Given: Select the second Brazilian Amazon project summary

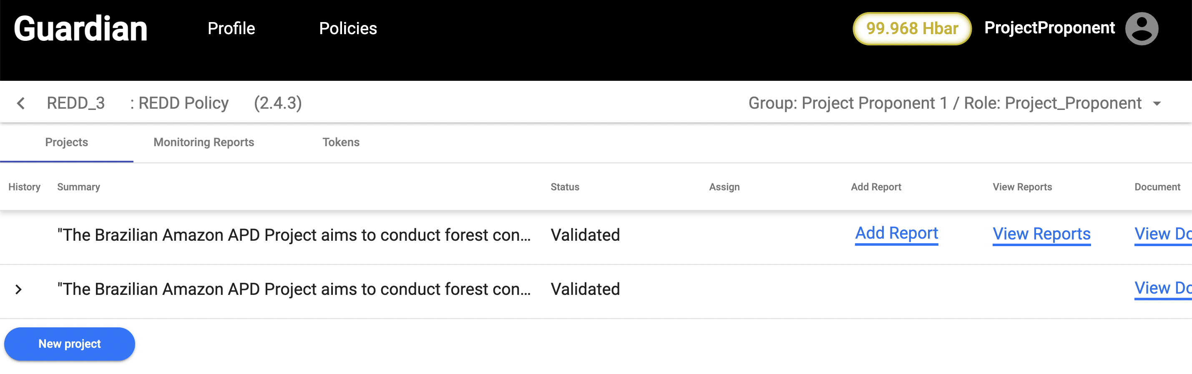Looking at the screenshot, I should (x=293, y=289).
